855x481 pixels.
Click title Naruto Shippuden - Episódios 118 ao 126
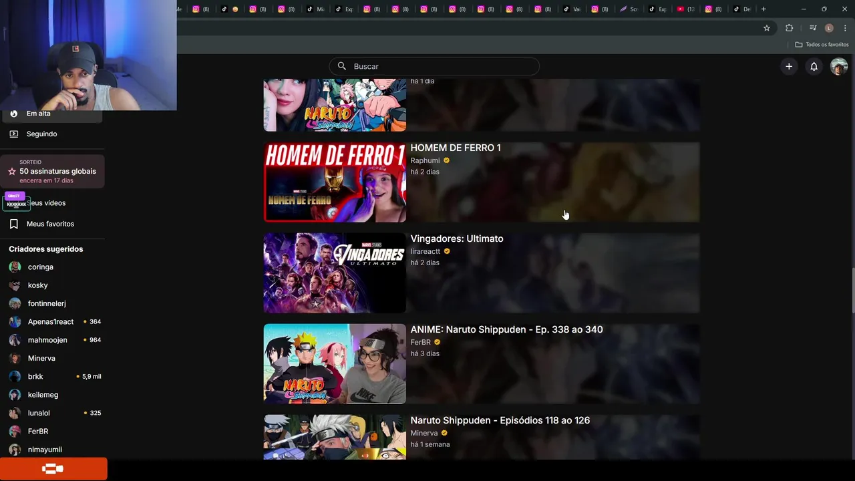coord(500,420)
